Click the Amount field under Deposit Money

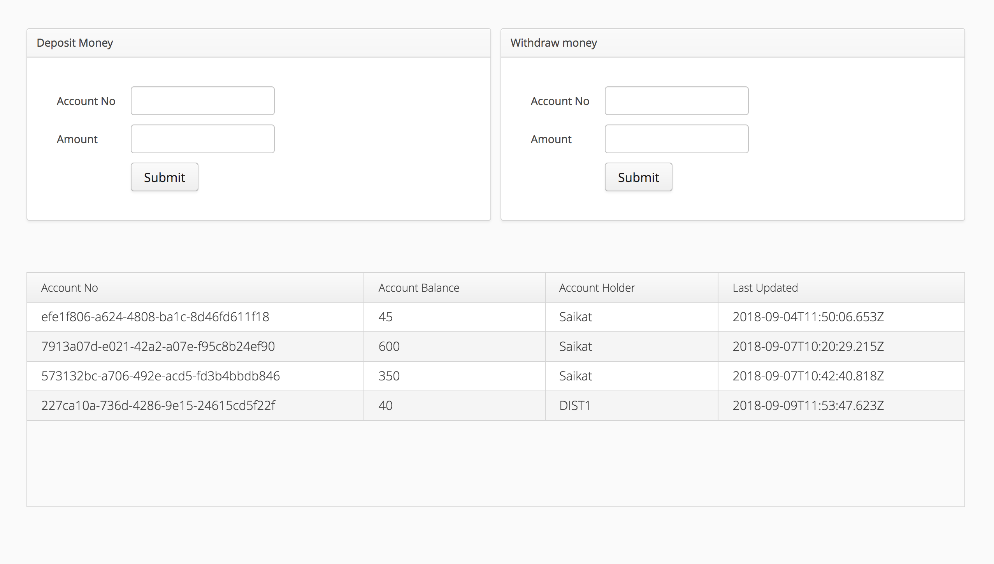click(202, 138)
